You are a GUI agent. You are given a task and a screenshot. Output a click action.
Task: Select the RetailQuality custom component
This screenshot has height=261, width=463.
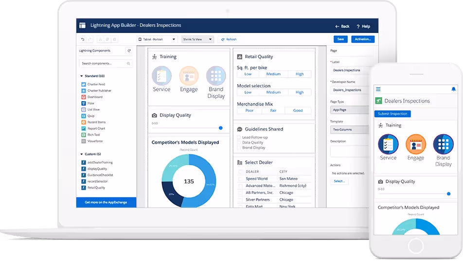[x=93, y=188]
